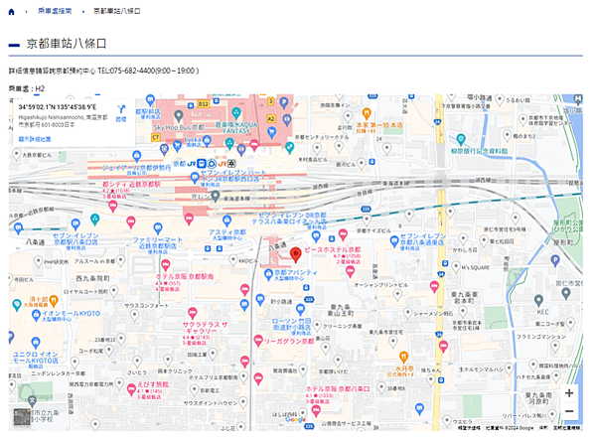Select the Sky Hop Bus 京都 gray marker
Screen dimensions: 595x441
click(x=179, y=115)
